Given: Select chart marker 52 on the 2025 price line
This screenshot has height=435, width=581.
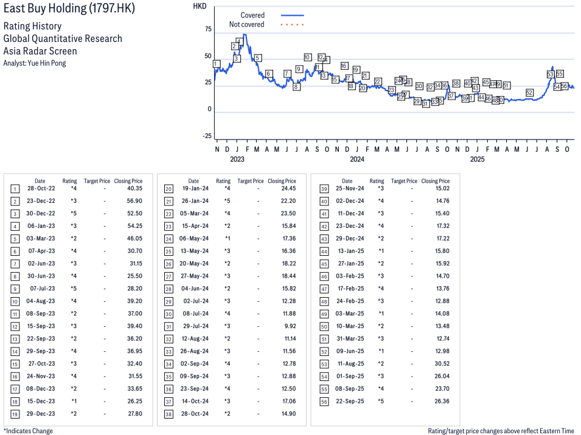Looking at the screenshot, I should [x=529, y=93].
